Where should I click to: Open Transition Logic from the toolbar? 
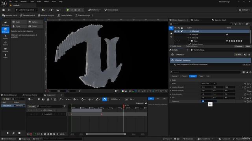(83, 15)
